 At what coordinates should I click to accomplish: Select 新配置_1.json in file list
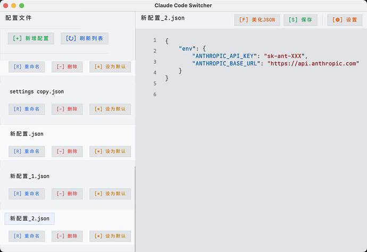tap(30, 176)
